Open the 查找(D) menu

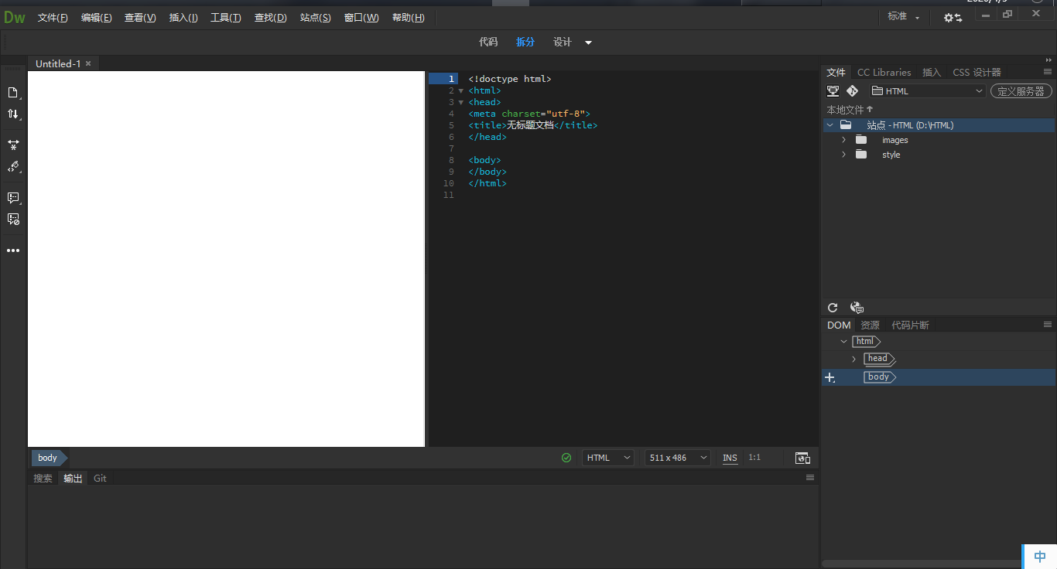coord(271,18)
